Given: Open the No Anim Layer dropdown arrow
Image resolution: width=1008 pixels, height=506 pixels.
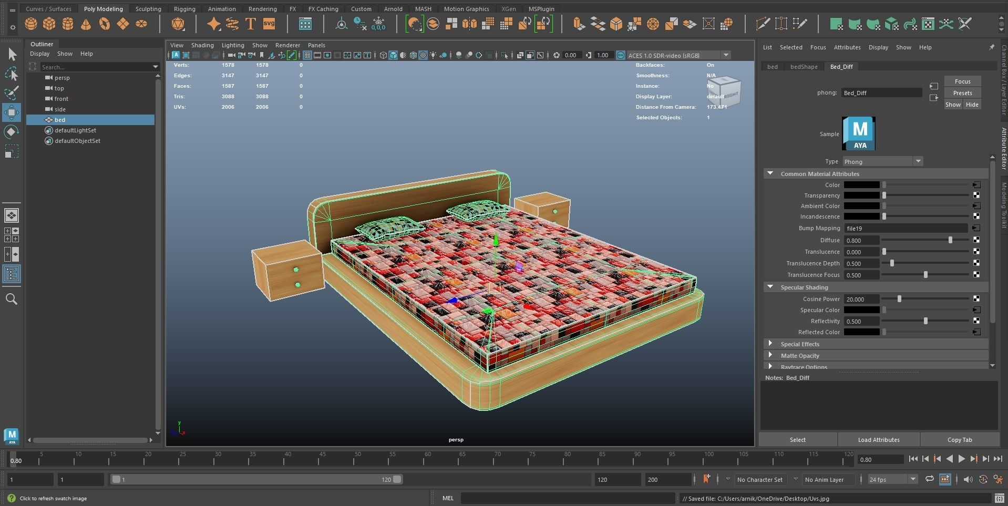Looking at the screenshot, I should [x=796, y=479].
